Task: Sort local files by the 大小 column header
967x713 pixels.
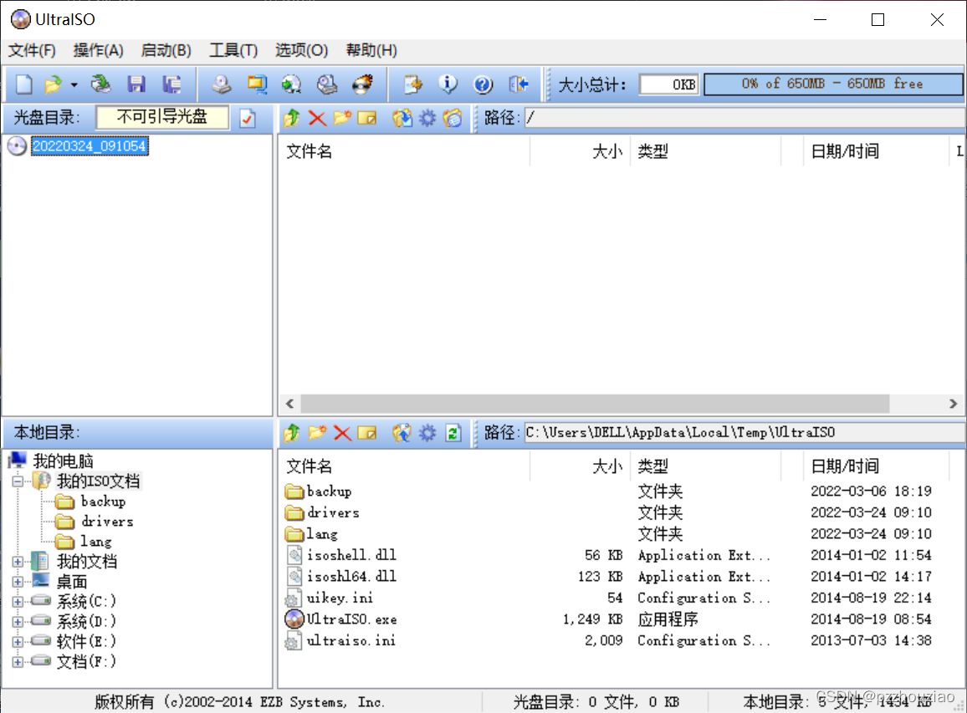Action: pos(580,466)
